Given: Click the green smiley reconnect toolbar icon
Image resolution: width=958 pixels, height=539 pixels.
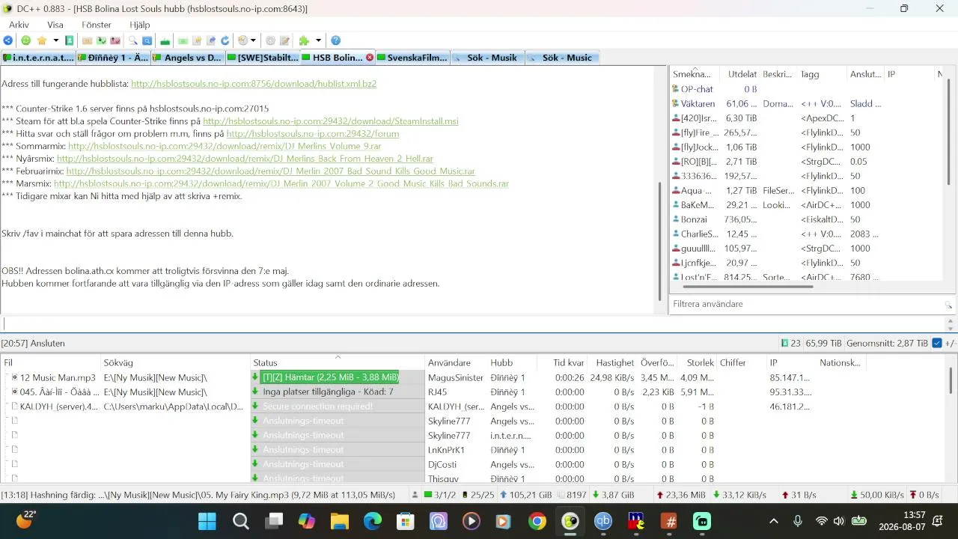Looking at the screenshot, I should pyautogui.click(x=26, y=40).
